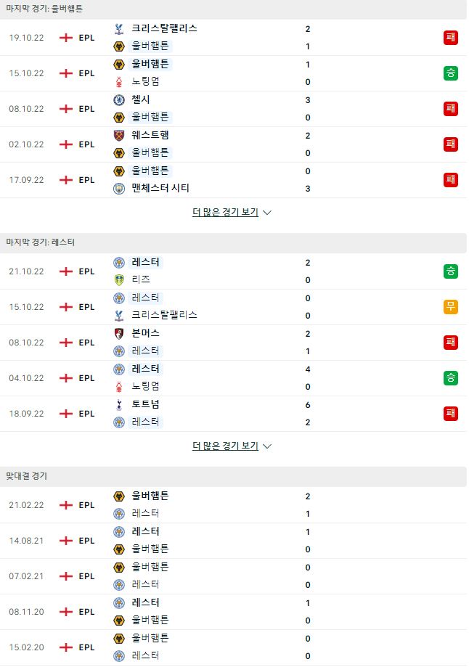Click the Bournemouth crest in the 08.10.22 match
This screenshot has height=667, width=469.
point(119,334)
